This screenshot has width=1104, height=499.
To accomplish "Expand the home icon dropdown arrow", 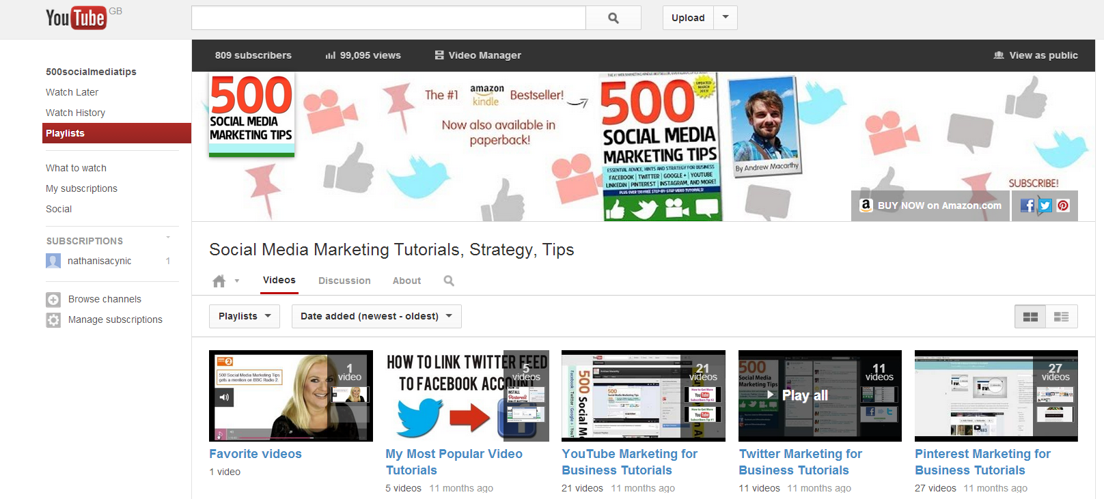I will [237, 281].
